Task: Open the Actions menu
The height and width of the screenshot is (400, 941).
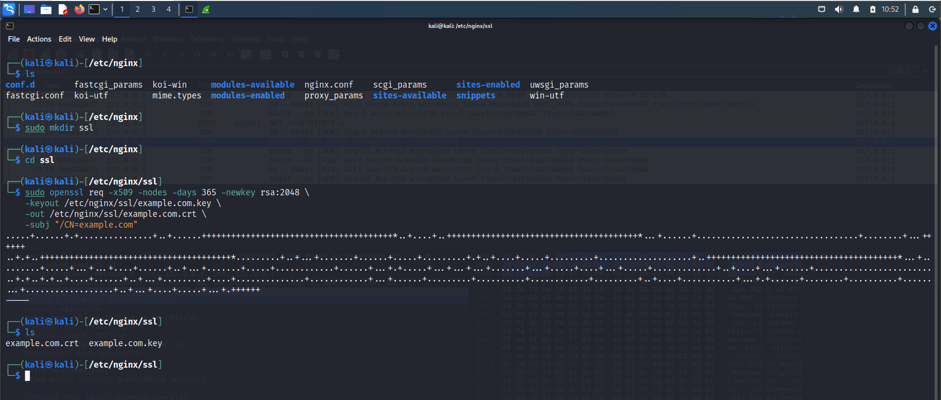Action: point(39,39)
